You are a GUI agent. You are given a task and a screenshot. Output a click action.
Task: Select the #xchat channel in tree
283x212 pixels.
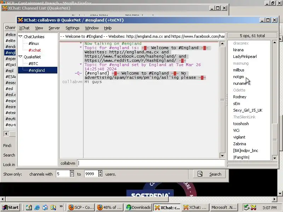pyautogui.click(x=35, y=50)
